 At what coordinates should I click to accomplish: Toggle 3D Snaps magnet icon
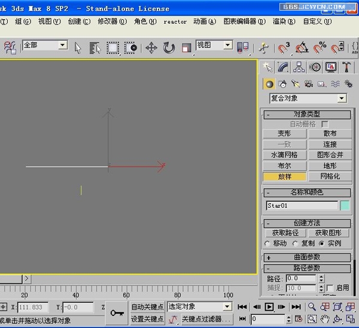click(284, 48)
